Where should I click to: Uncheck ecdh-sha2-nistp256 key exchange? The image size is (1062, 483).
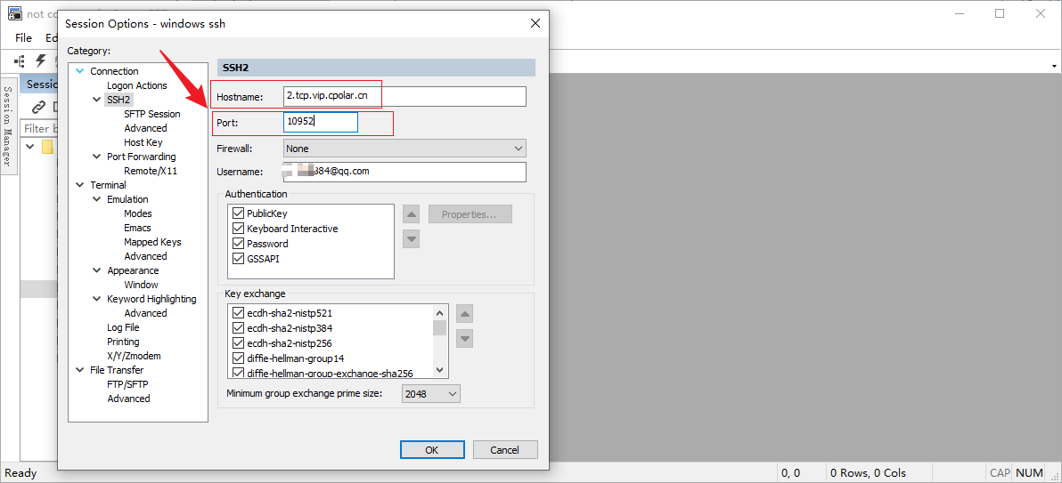238,343
